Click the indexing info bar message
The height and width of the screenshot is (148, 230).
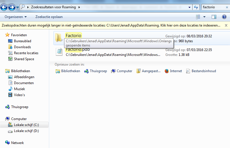(111, 25)
